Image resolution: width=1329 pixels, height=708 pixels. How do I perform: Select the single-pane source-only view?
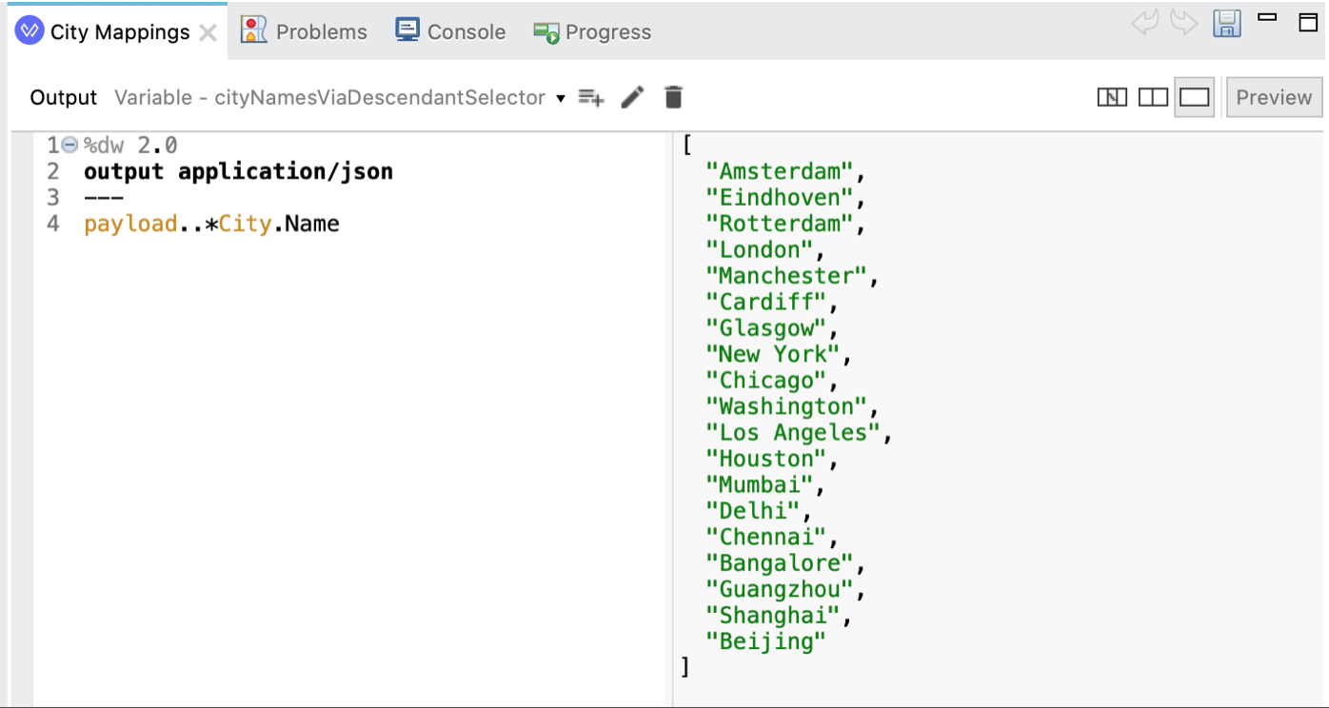[x=1194, y=97]
